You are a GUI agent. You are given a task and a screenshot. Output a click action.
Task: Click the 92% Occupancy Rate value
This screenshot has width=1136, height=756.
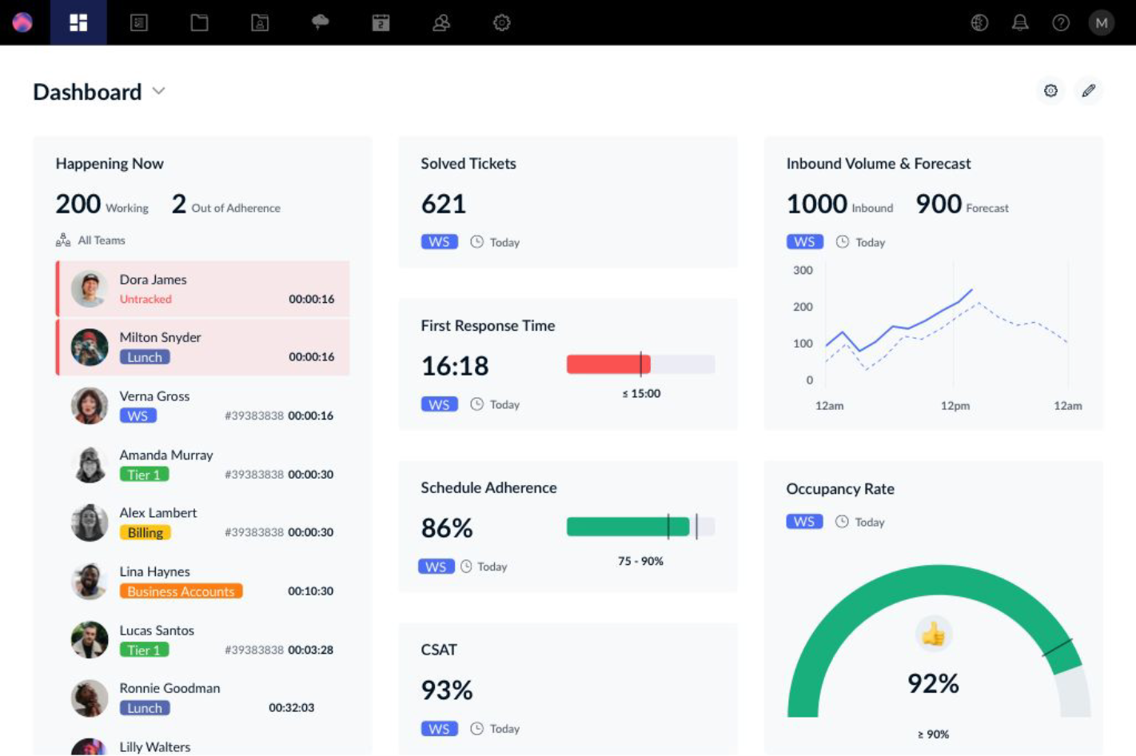click(933, 683)
